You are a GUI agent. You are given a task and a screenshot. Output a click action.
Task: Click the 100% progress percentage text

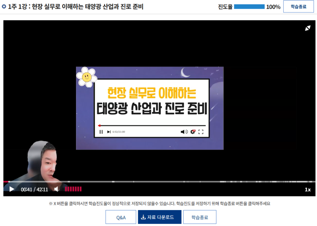tap(273, 7)
